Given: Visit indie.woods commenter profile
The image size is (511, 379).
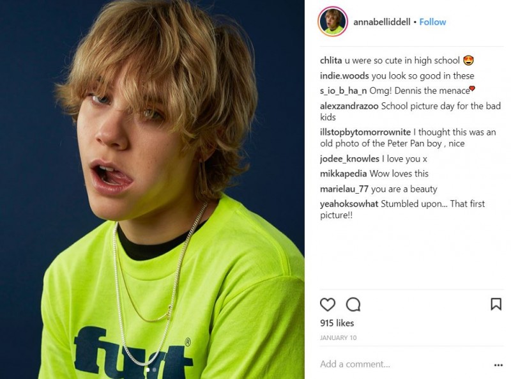Looking at the screenshot, I should [344, 75].
